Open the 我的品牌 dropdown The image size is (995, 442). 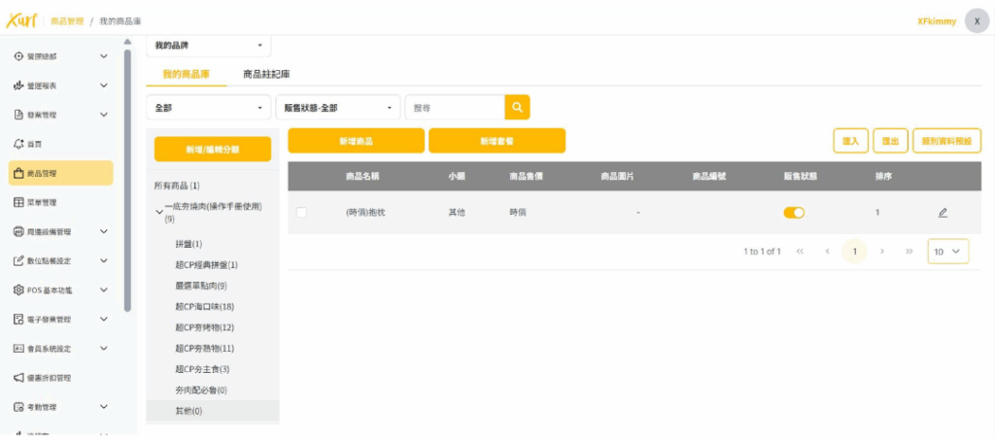(208, 46)
